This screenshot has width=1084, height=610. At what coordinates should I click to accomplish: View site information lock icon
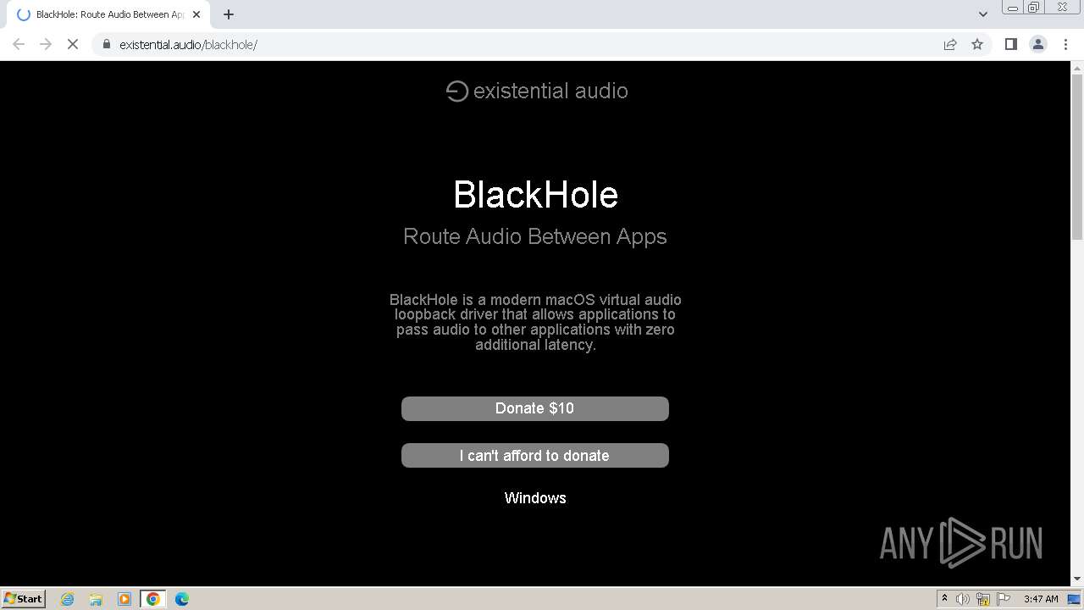coord(106,44)
